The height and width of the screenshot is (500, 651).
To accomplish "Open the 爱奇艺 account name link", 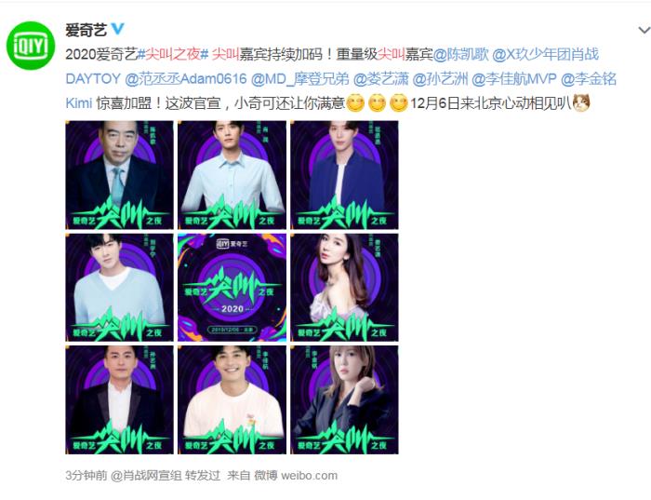I will coord(86,30).
